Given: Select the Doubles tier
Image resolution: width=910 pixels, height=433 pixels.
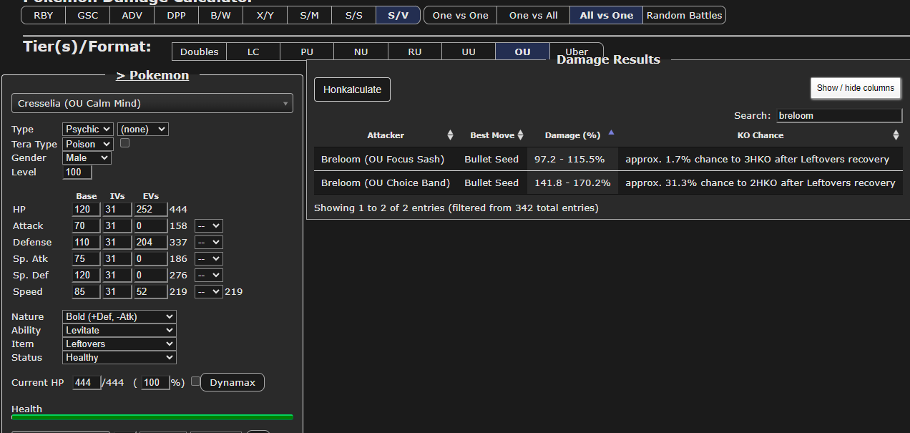Looking at the screenshot, I should 199,52.
